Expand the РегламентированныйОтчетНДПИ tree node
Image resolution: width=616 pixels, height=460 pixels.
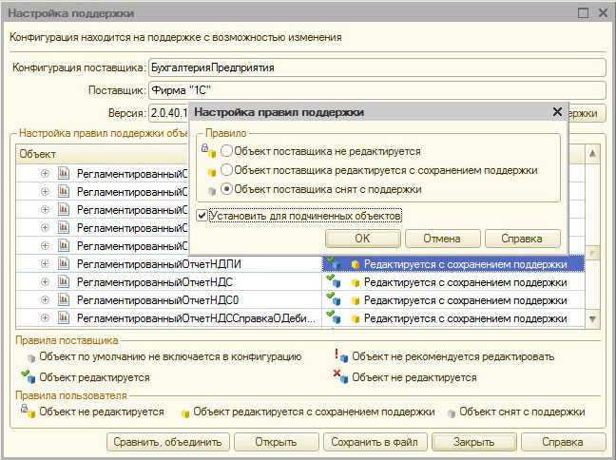(x=45, y=264)
